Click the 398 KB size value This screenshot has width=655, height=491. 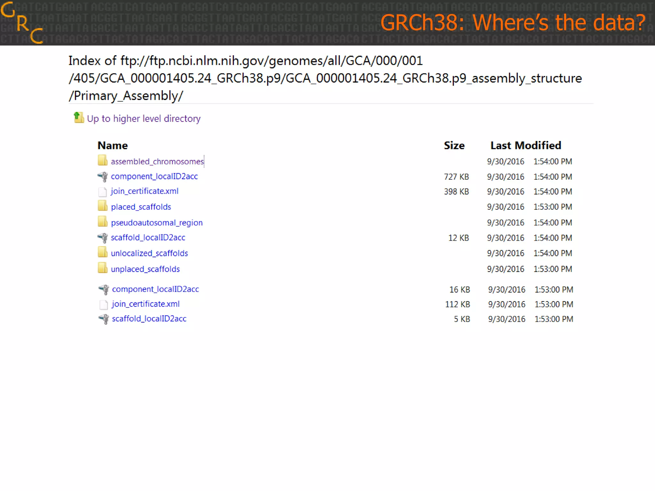pyautogui.click(x=456, y=191)
